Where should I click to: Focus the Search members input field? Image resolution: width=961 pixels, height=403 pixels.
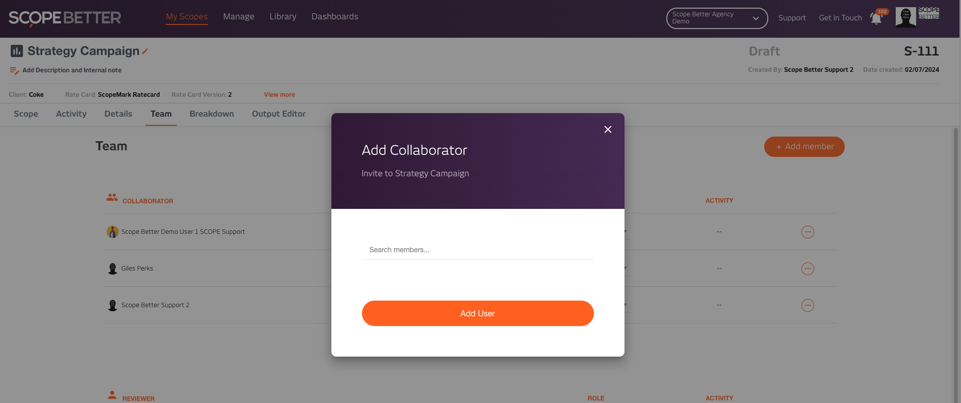(x=477, y=250)
